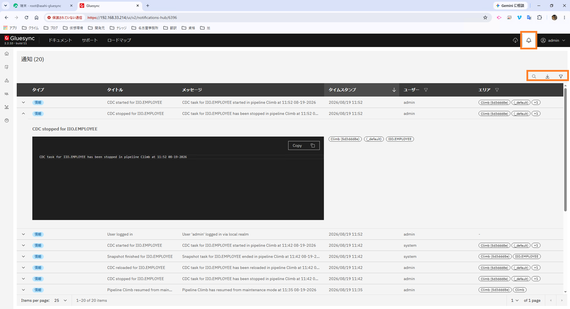Screen dimensions: 570x309
Task: Open the サポート menu
Action: (90, 40)
